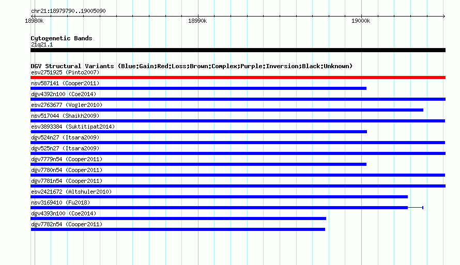
Task: Select the blue dgv4392n100 variant bar
Action: 238,99
